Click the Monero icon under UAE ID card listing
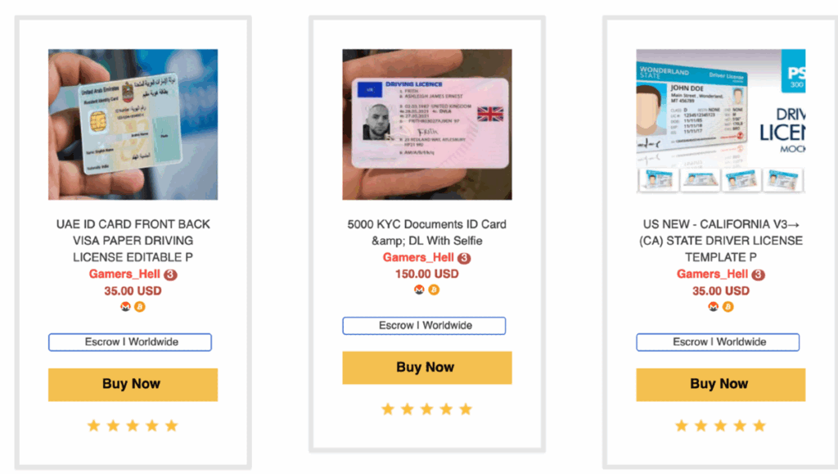 125,307
